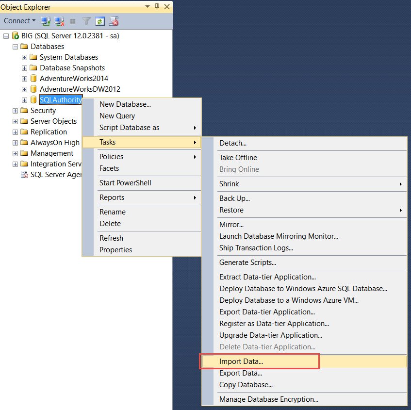
Task: Click the Management folder icon
Action: pyautogui.click(x=24, y=153)
